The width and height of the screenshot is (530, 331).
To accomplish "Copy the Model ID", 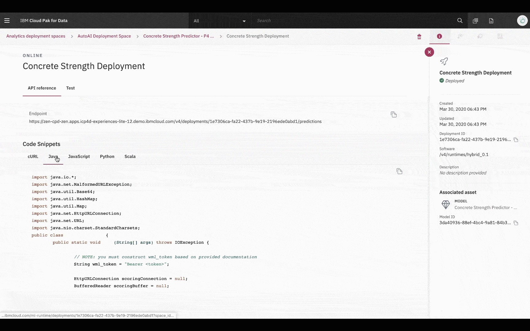I will 516,223.
